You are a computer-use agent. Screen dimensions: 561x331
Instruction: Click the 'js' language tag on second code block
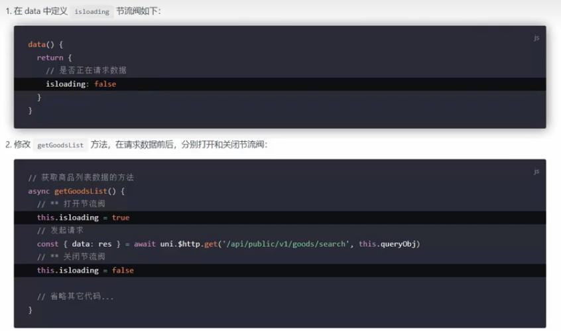tap(536, 172)
